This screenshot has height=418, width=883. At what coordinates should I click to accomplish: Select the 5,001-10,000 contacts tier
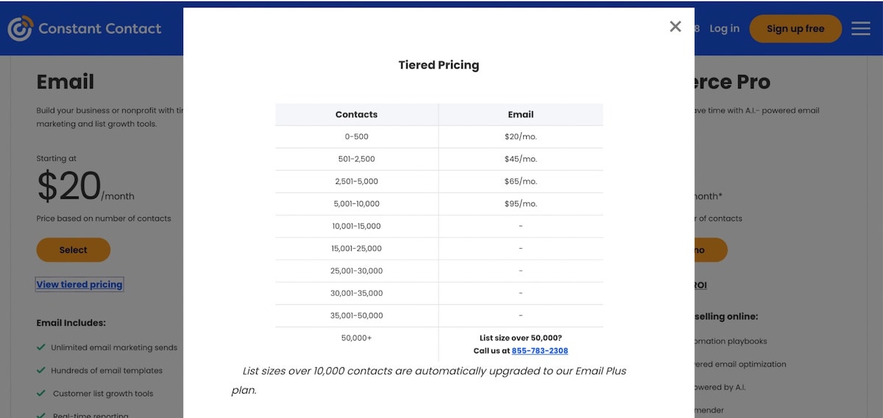point(356,204)
